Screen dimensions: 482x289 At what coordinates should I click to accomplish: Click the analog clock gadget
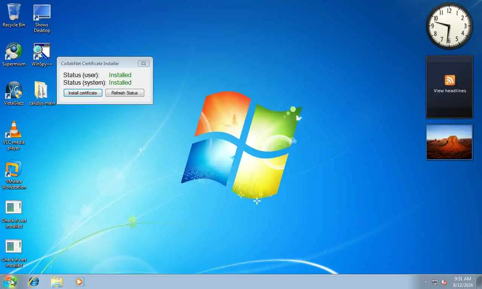449,26
